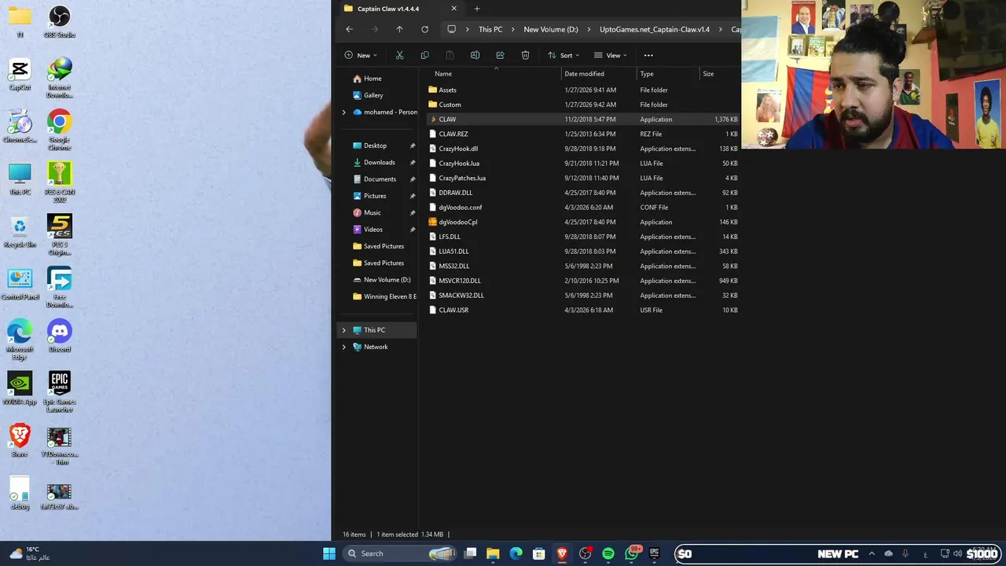
Task: Go back using the Explorer back arrow
Action: tap(349, 29)
